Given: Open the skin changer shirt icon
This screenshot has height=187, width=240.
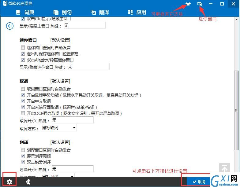Looking at the screenshot, I should click(x=188, y=4).
